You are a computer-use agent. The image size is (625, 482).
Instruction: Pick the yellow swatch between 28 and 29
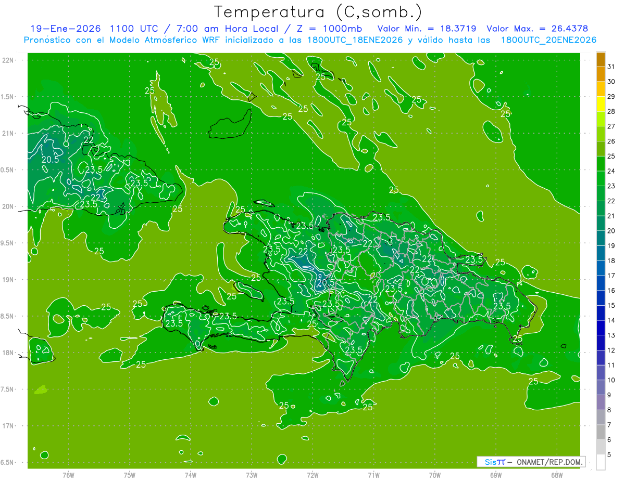pos(601,104)
